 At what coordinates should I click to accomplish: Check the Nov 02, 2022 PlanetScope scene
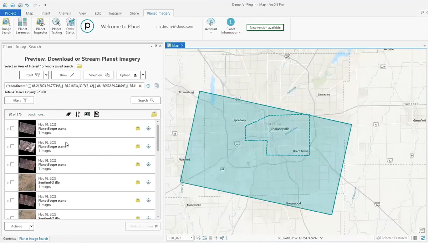pyautogui.click(x=12, y=146)
